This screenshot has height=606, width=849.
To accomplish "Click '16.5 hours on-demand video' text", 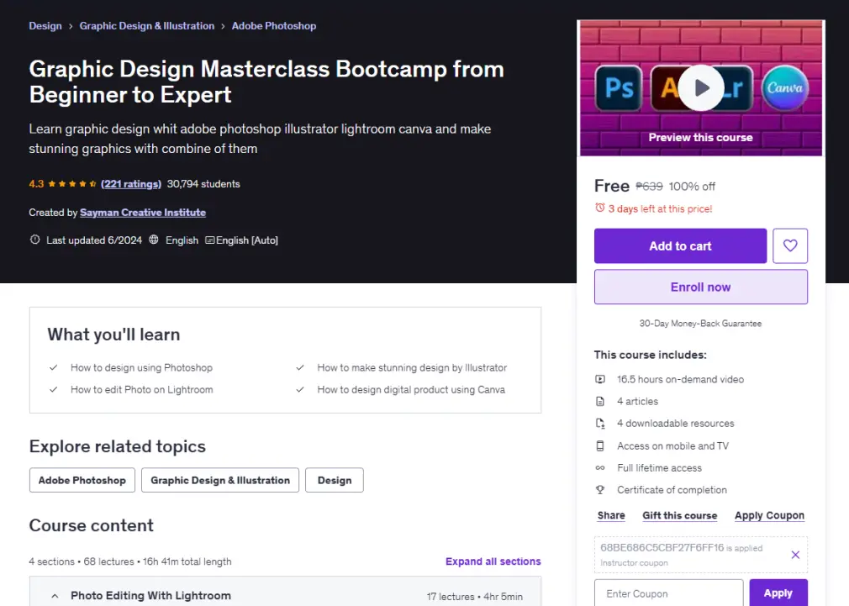I will coord(681,380).
